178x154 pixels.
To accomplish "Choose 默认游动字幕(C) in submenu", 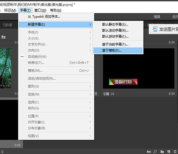I will tap(118, 37).
